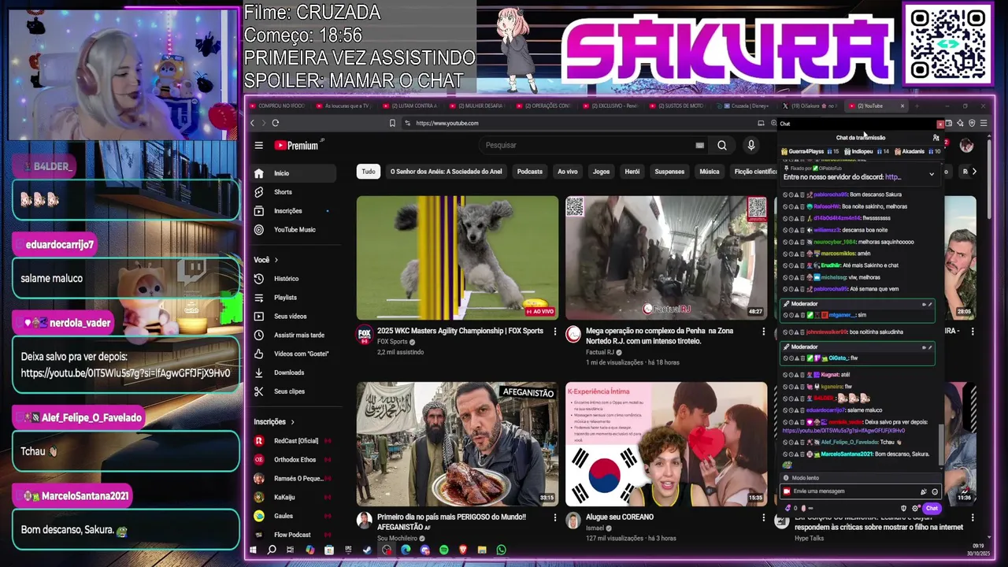
Task: Open the chat community members icon
Action: pyautogui.click(x=936, y=138)
